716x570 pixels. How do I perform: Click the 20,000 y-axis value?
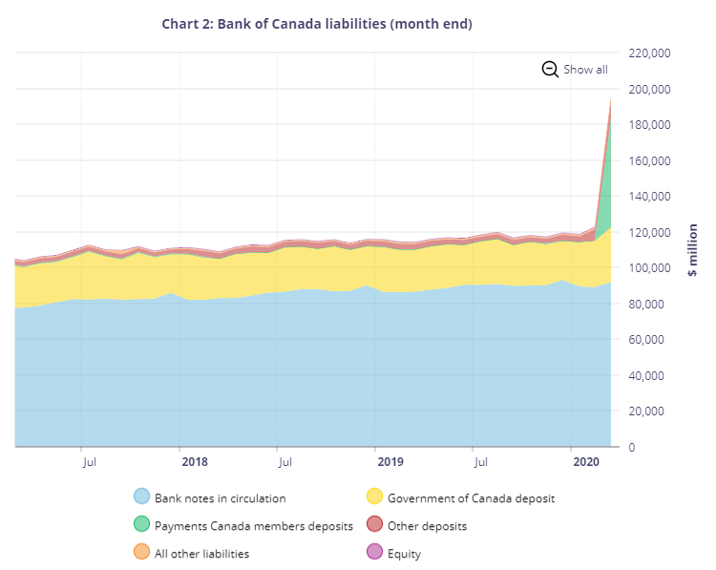point(646,412)
